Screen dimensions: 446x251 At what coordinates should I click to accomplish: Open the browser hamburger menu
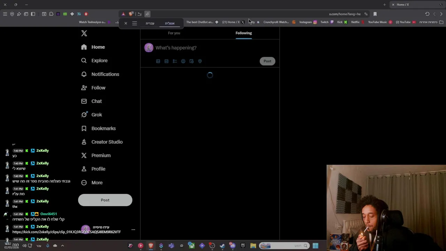point(5,14)
